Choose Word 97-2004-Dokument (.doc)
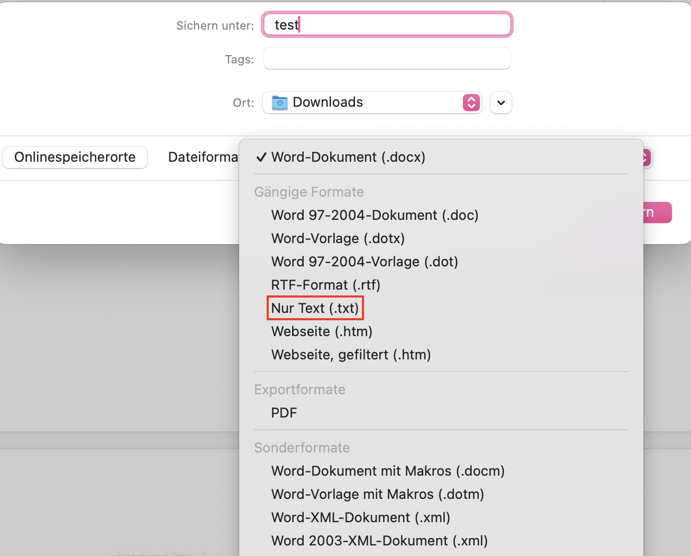 441,215
